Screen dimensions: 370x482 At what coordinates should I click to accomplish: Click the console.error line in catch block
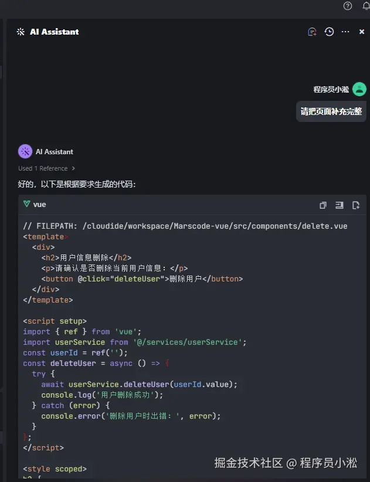(x=131, y=416)
